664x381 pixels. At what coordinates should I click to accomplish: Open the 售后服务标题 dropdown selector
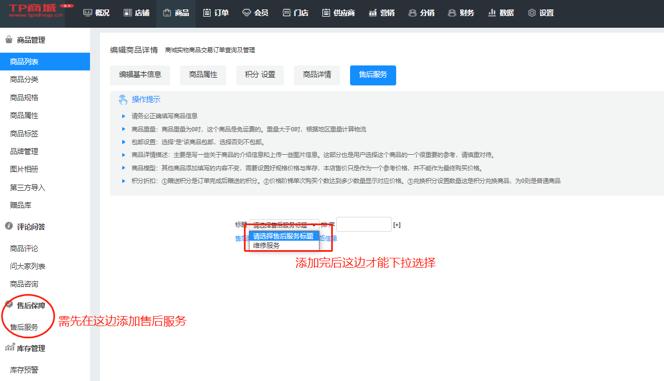tap(284, 225)
